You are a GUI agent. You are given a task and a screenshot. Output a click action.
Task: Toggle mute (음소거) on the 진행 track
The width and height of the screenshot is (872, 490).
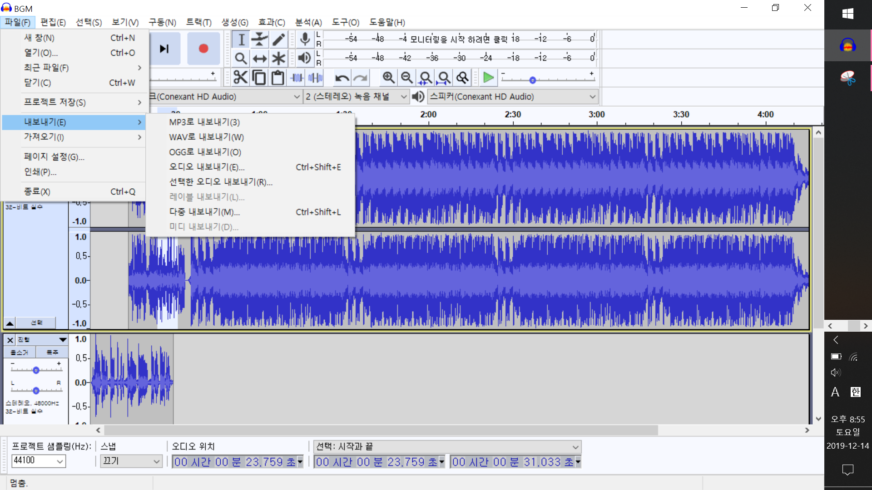click(19, 352)
